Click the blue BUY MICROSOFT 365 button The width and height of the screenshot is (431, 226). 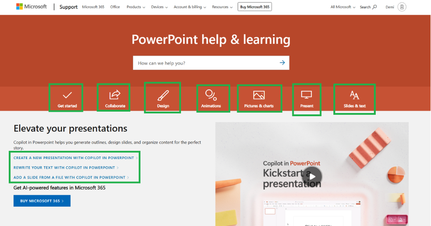pyautogui.click(x=42, y=201)
